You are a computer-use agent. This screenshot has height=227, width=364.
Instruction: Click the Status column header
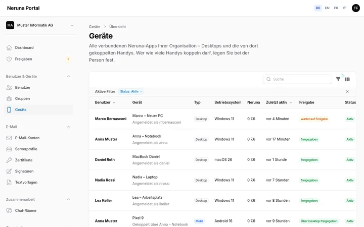(350, 102)
